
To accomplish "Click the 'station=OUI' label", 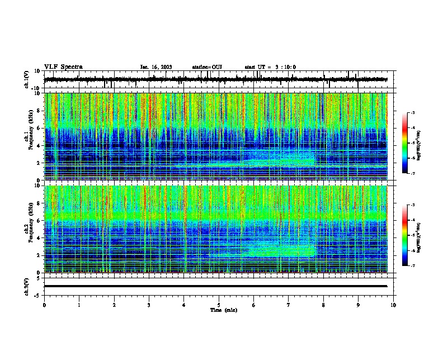I will [x=207, y=67].
